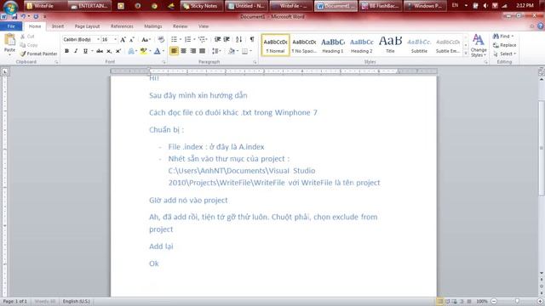545x306 pixels.
Task: Open Text Effects icon
Action: click(131, 51)
